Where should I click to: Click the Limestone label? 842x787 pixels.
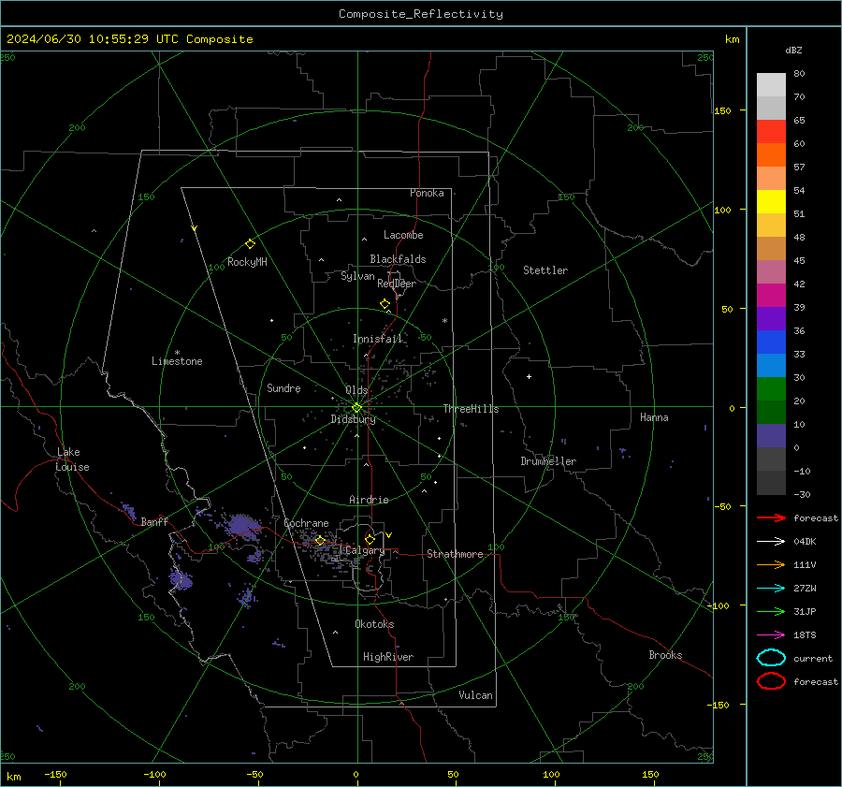(x=177, y=361)
